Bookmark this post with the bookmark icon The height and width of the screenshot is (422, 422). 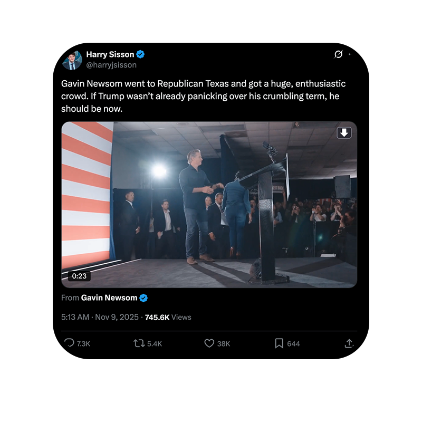279,343
